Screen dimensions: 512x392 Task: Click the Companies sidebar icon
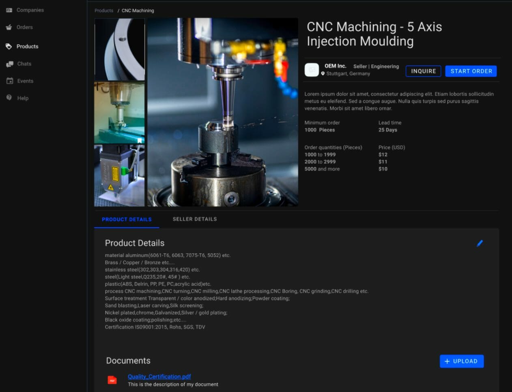pyautogui.click(x=9, y=10)
